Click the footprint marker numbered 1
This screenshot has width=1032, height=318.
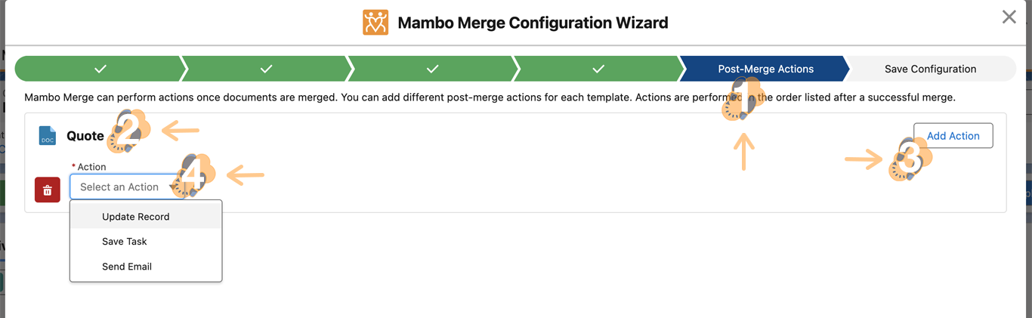tap(740, 100)
